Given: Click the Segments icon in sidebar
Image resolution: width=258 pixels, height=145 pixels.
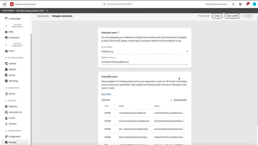Looking at the screenshot, I should [x=6, y=106].
